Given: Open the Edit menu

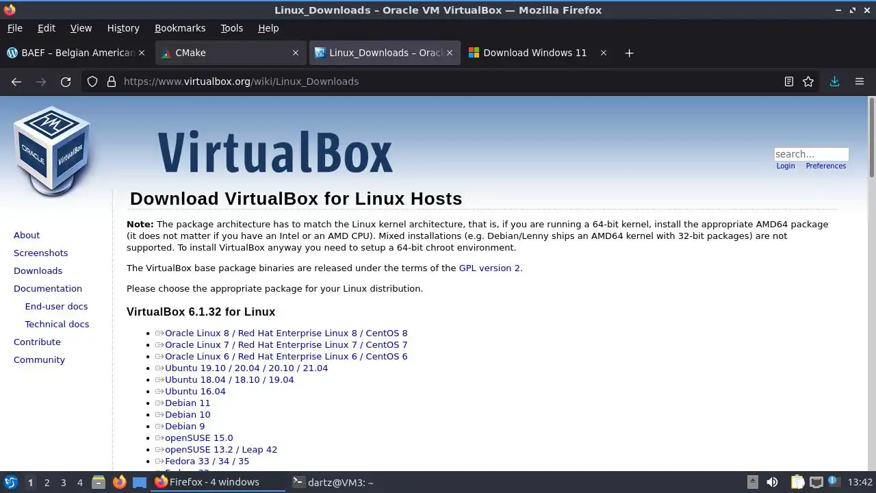Looking at the screenshot, I should click(x=47, y=28).
